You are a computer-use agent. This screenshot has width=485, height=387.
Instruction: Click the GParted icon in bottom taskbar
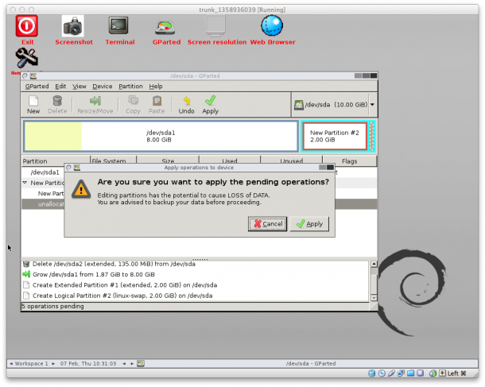point(141,363)
